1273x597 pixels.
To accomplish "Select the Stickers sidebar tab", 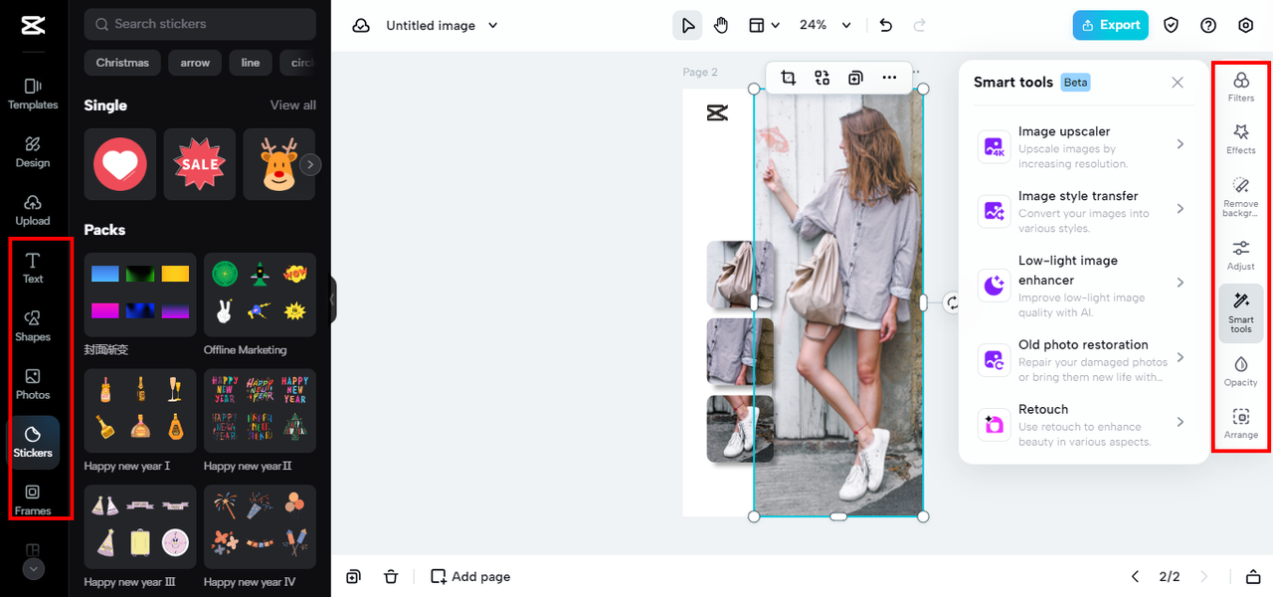I will 33,443.
